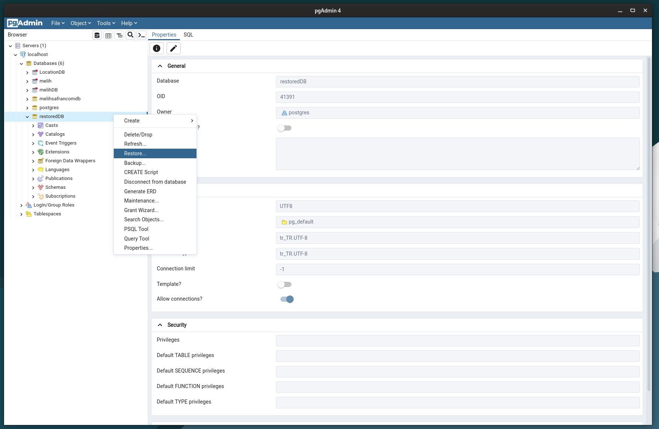Image resolution: width=659 pixels, height=429 pixels.
Task: Click the Casts node icon
Action: [x=41, y=125]
